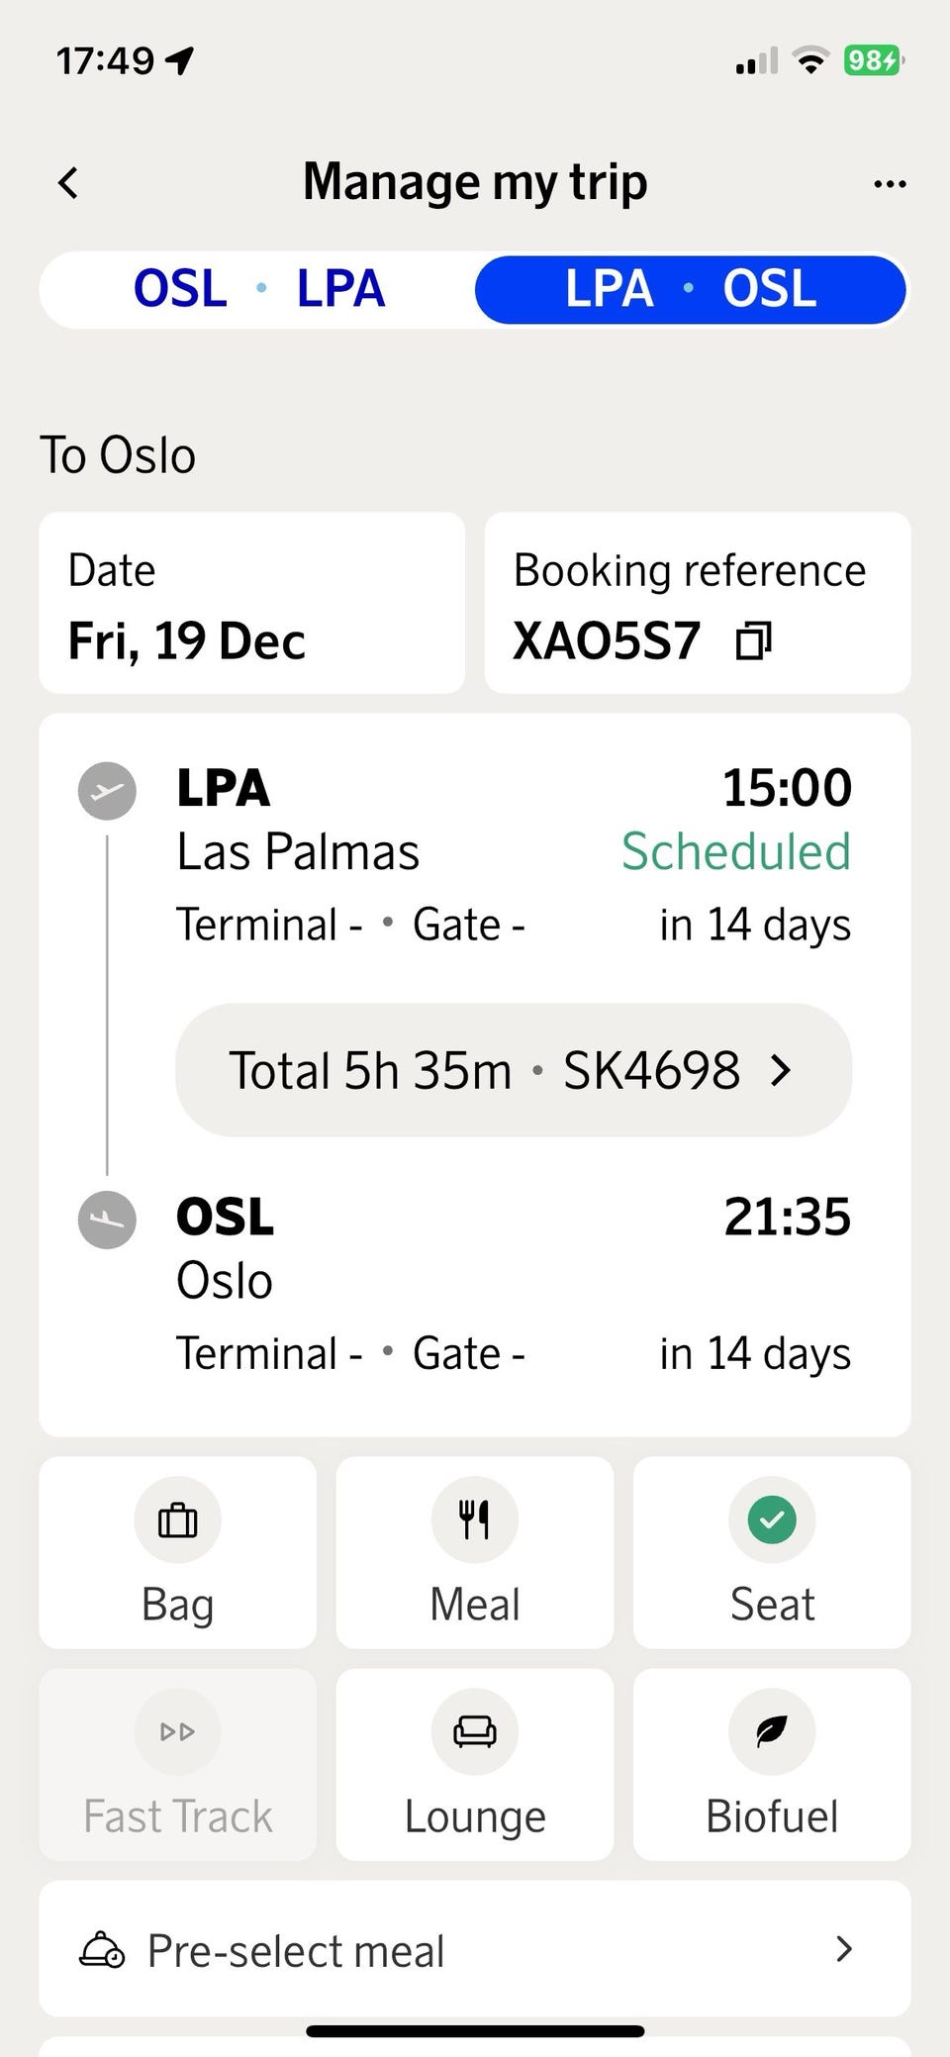Tap the Lounge sofa icon
Screen dimensions: 950x2057
coord(475,1731)
